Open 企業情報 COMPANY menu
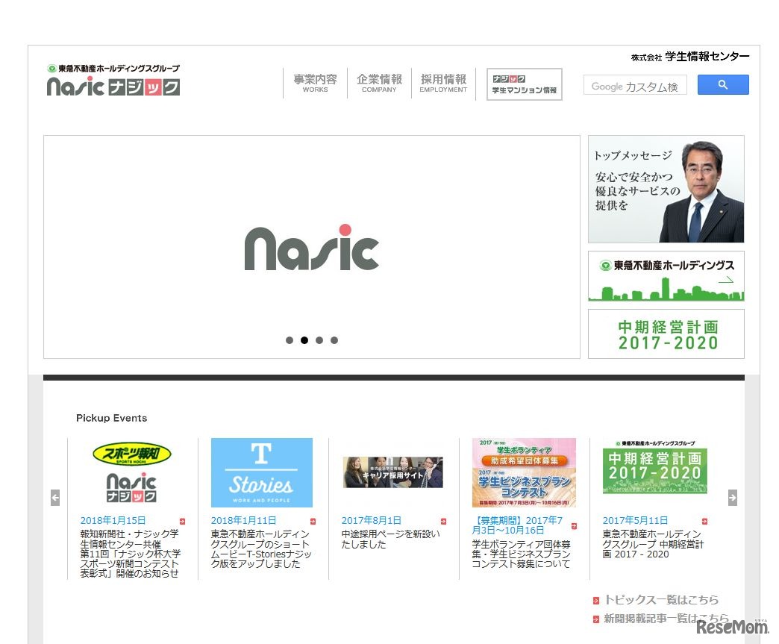The width and height of the screenshot is (779, 644). click(x=379, y=84)
